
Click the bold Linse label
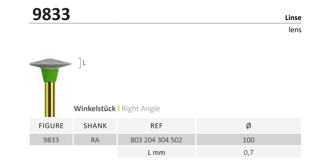[x=293, y=18]
